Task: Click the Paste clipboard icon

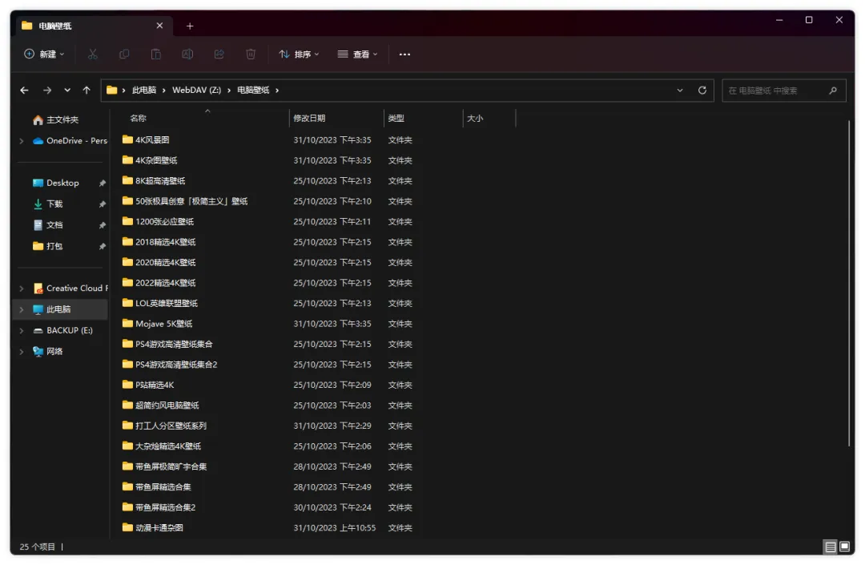Action: [x=156, y=54]
